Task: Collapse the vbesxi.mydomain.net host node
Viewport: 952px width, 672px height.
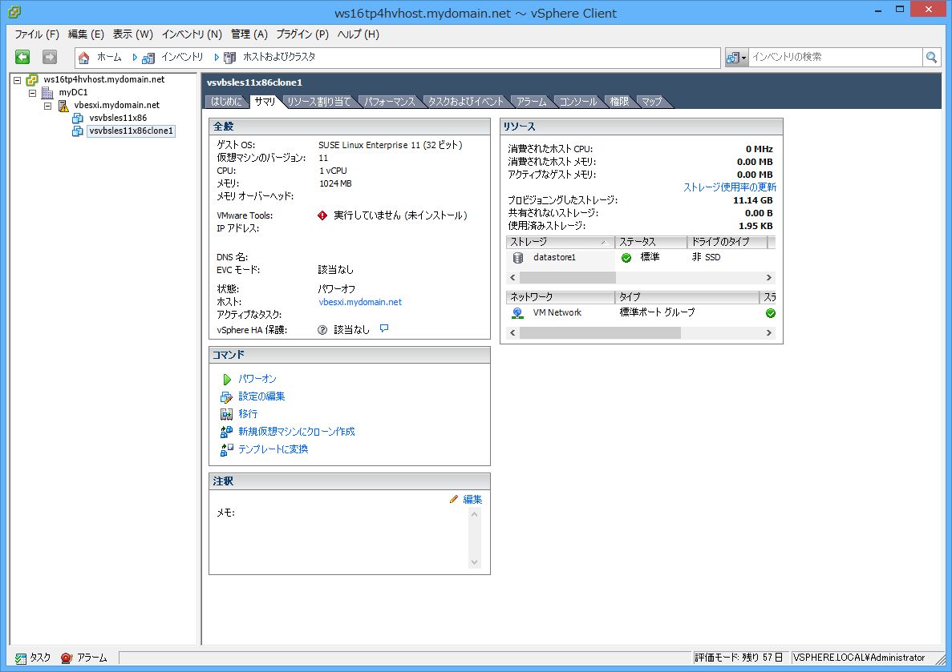Action: (48, 106)
